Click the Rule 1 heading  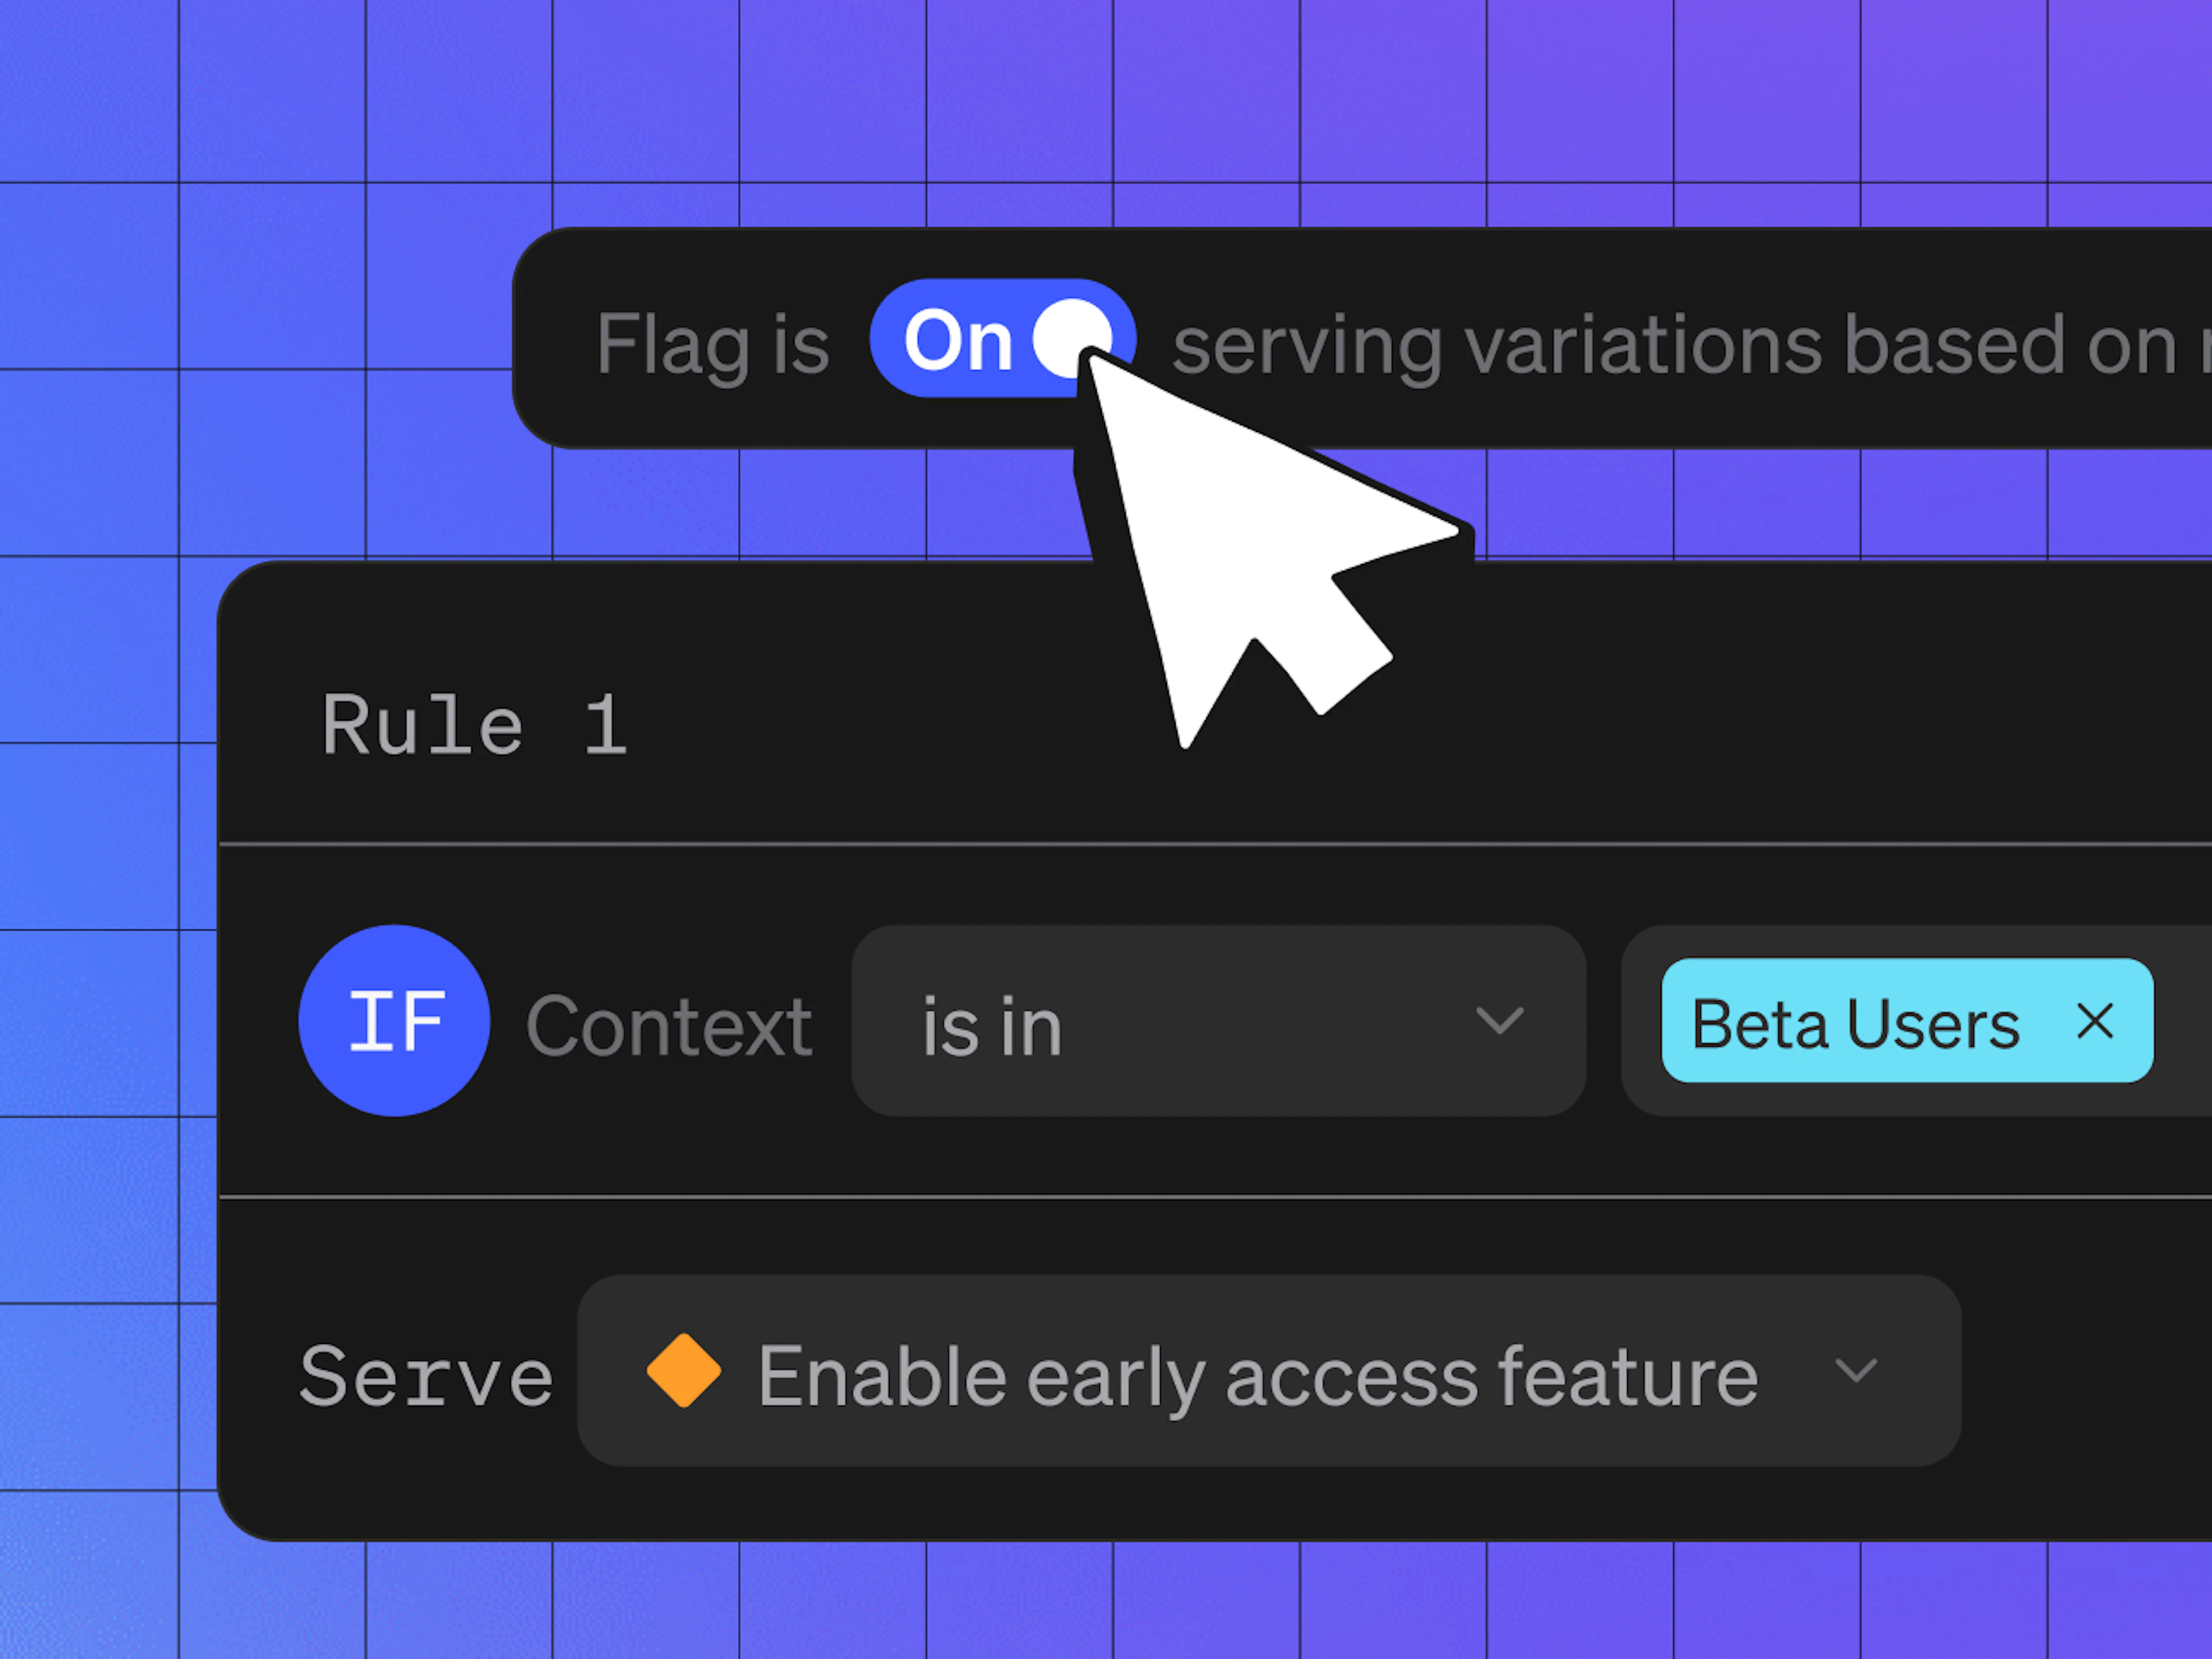pyautogui.click(x=475, y=725)
